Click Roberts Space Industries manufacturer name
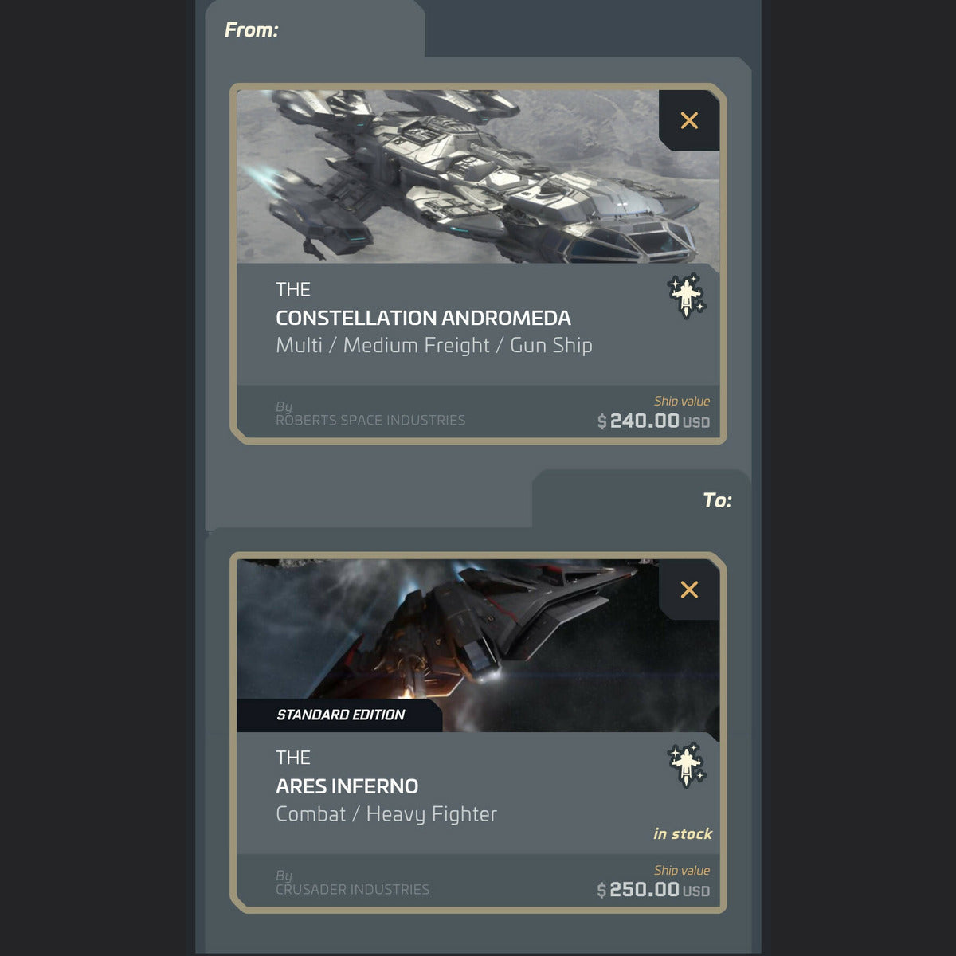Image resolution: width=956 pixels, height=956 pixels. point(370,420)
